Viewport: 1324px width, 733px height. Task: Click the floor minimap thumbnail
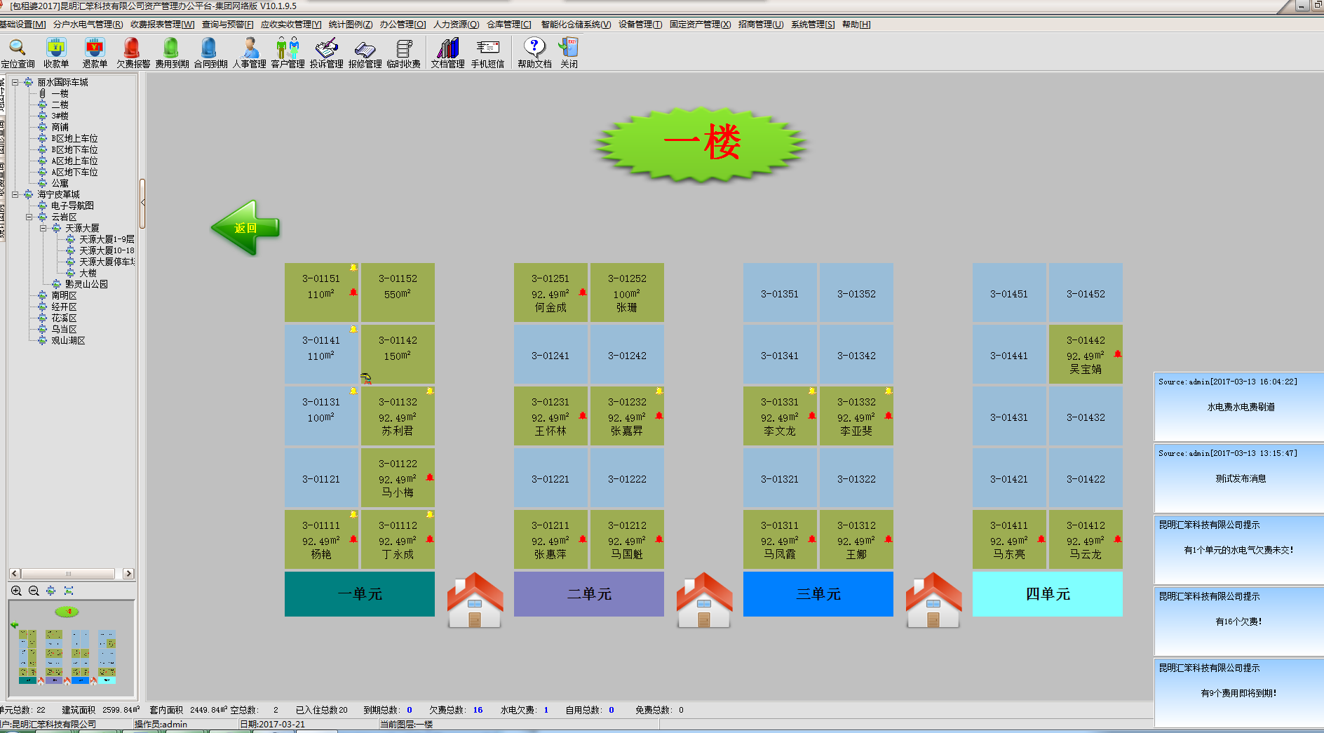tap(72, 649)
